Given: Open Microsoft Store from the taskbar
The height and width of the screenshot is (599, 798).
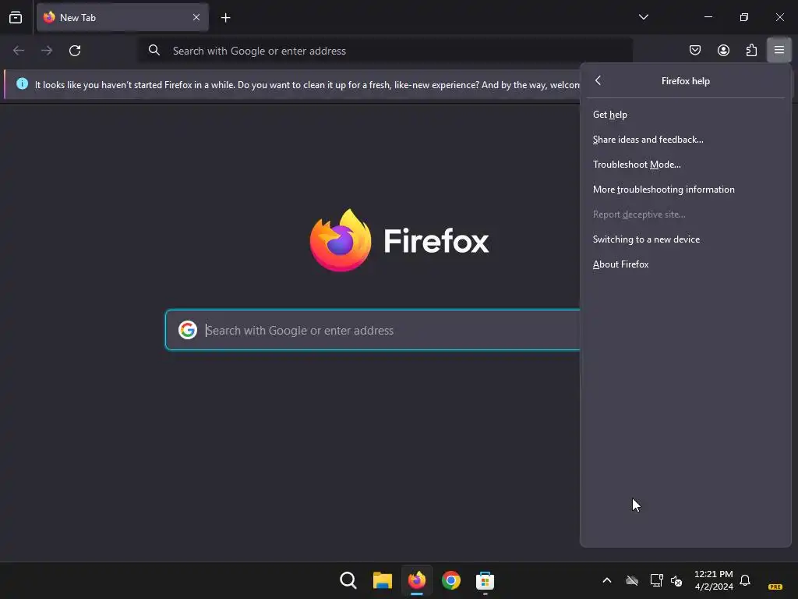Looking at the screenshot, I should tap(485, 580).
